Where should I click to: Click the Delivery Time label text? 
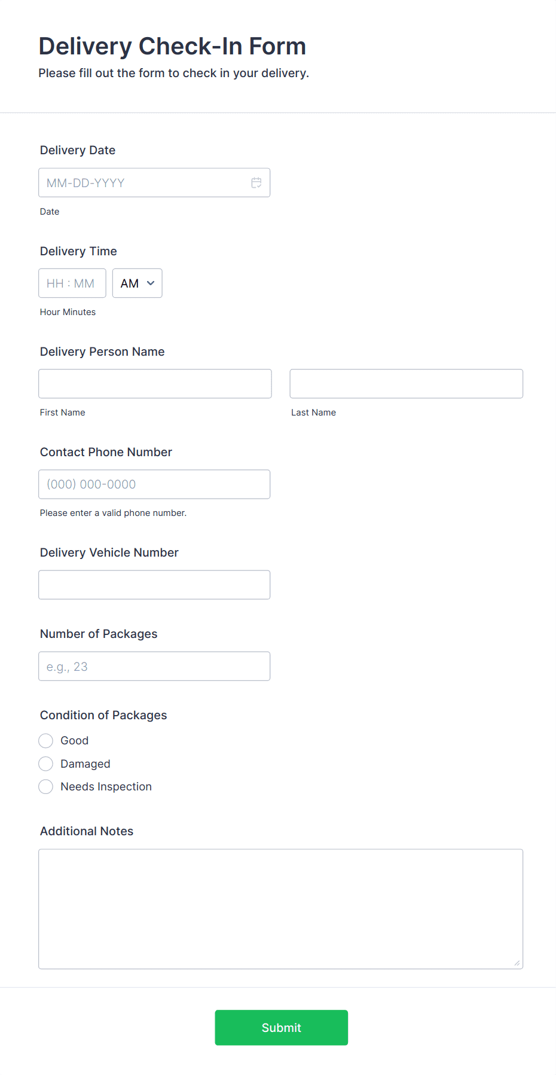[x=78, y=251]
